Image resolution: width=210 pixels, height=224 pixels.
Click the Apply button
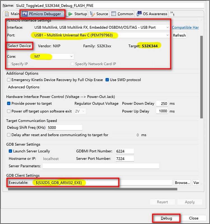(190, 202)
